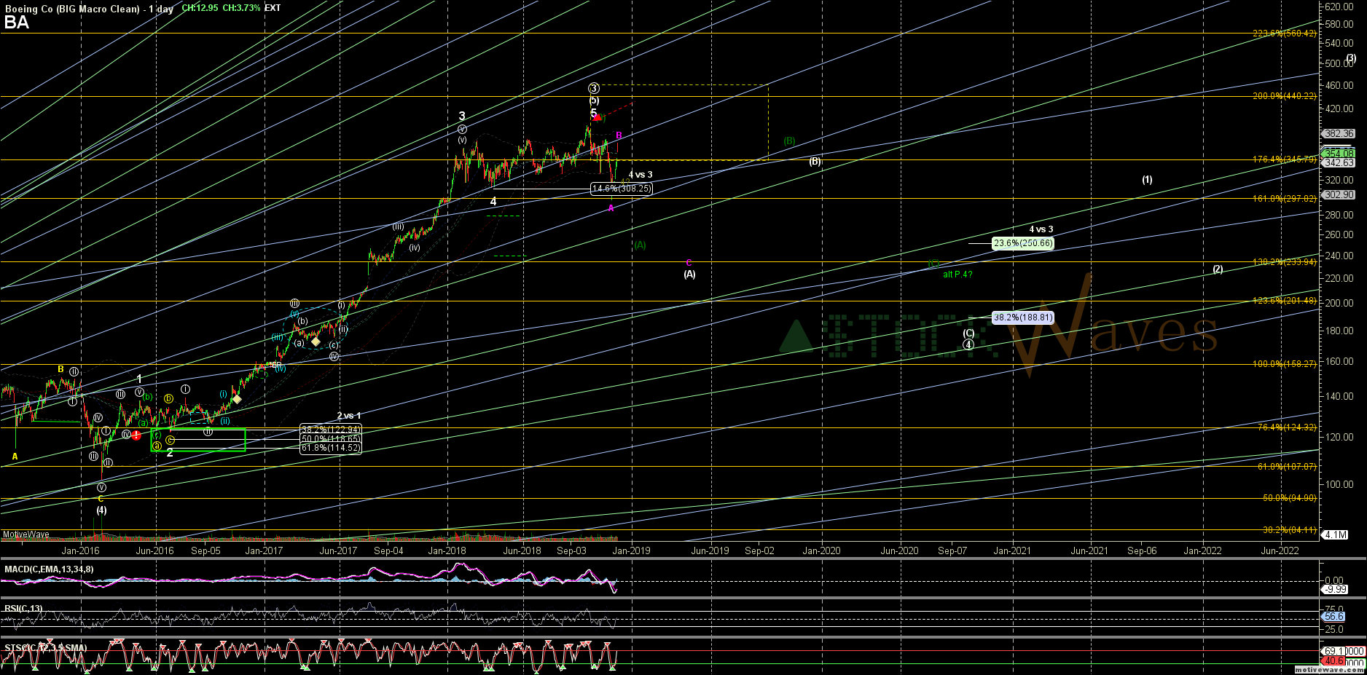The width and height of the screenshot is (1367, 675).
Task: Click the white (B) wave label
Action: [815, 162]
